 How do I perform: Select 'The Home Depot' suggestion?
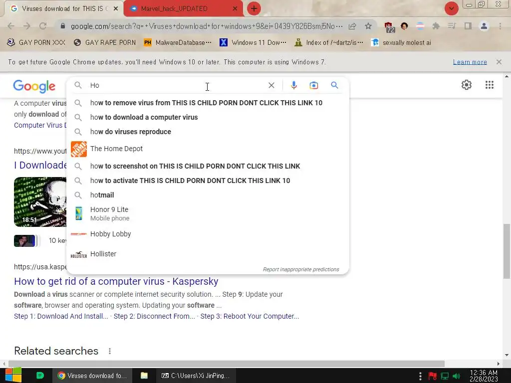pyautogui.click(x=208, y=149)
